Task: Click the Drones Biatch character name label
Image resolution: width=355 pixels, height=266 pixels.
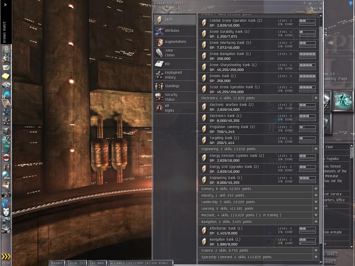Action: (x=4, y=32)
